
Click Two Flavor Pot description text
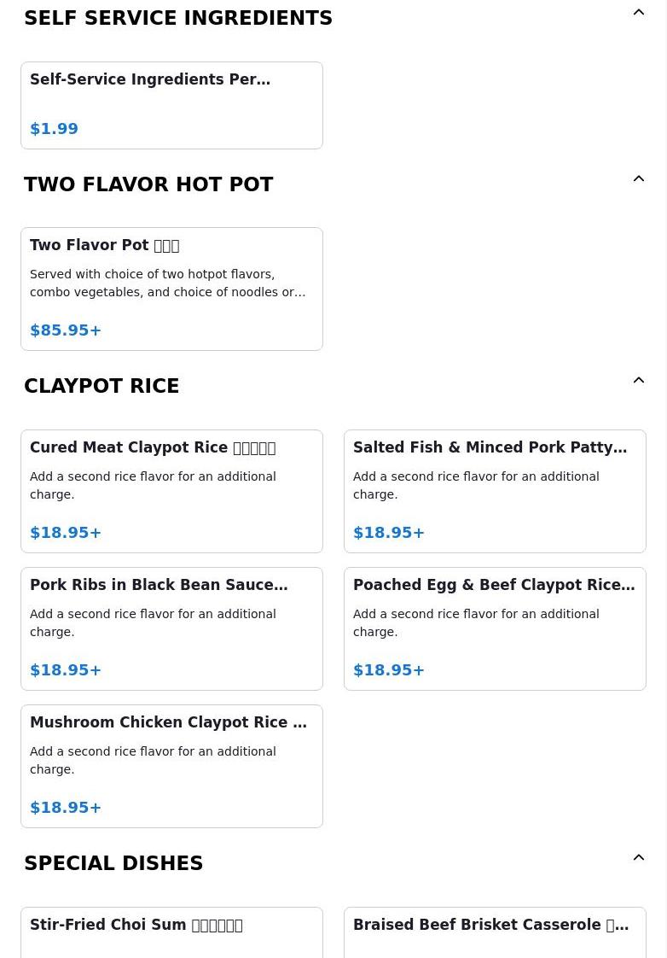[x=167, y=283]
